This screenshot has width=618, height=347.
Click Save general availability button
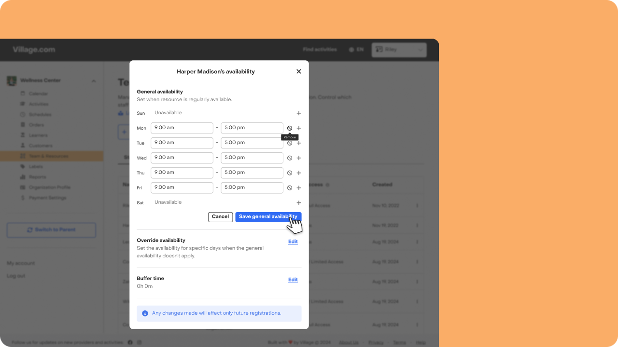(x=268, y=217)
